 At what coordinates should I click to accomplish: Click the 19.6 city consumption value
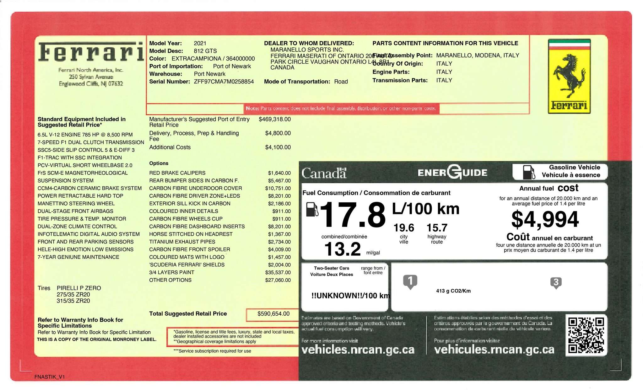(x=404, y=228)
